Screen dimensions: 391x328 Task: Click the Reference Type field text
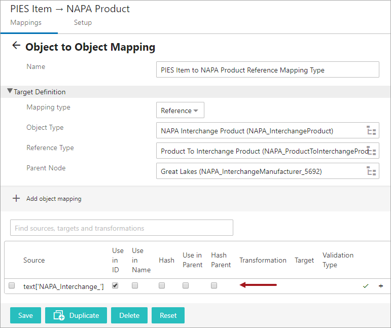point(265,151)
